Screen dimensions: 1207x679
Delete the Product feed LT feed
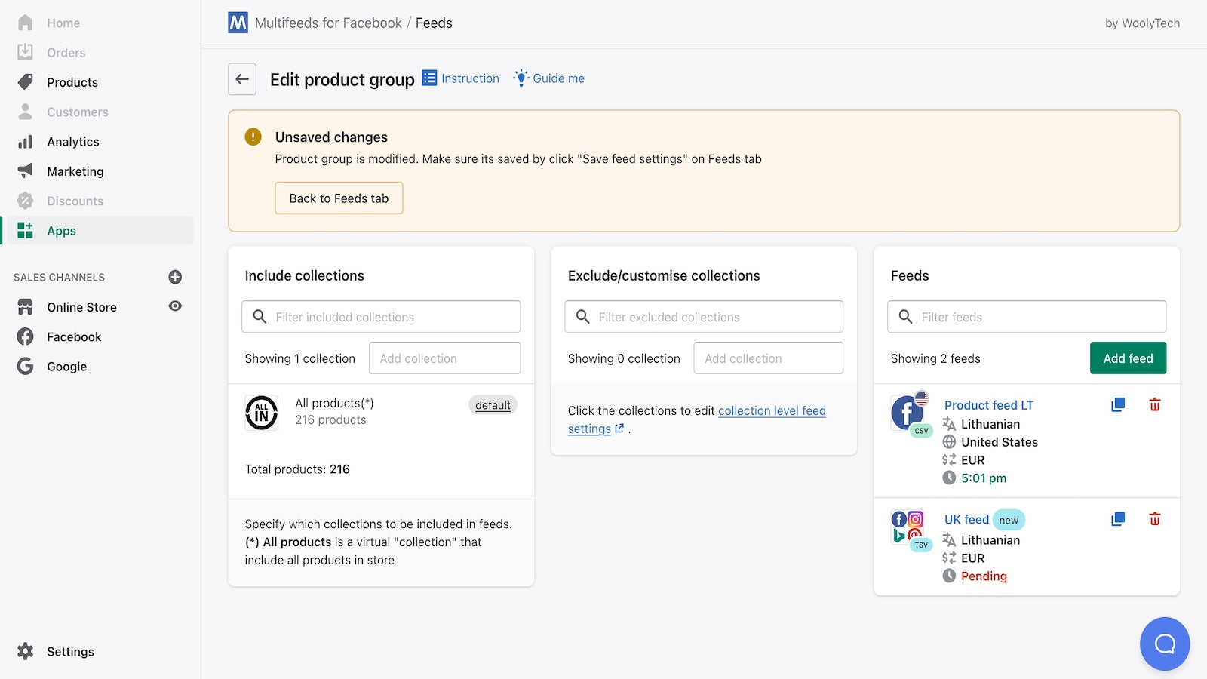pyautogui.click(x=1154, y=404)
